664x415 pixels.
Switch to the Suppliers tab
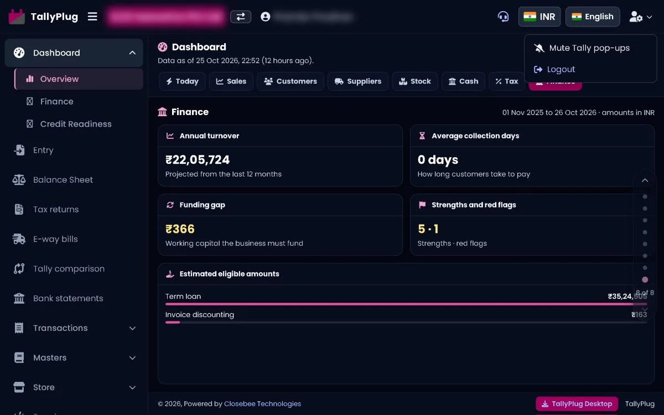358,81
